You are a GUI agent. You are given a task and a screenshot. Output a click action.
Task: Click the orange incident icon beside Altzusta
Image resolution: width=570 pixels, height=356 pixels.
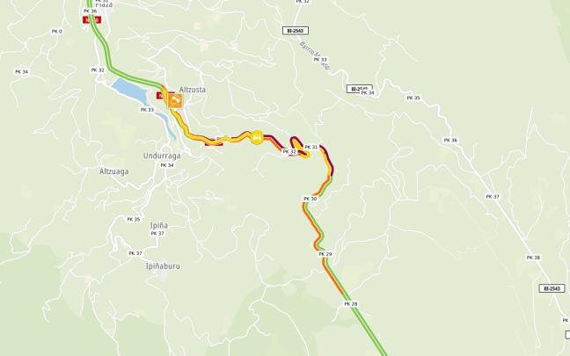(175, 100)
